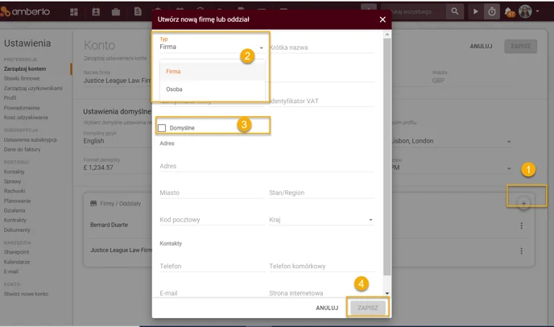Select Osoba option in list
Image resolution: width=554 pixels, height=327 pixels.
point(212,89)
